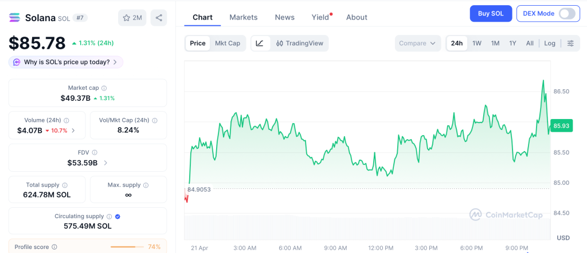The image size is (587, 253).
Task: Toggle the DEX Mode switch
Action: (x=566, y=14)
